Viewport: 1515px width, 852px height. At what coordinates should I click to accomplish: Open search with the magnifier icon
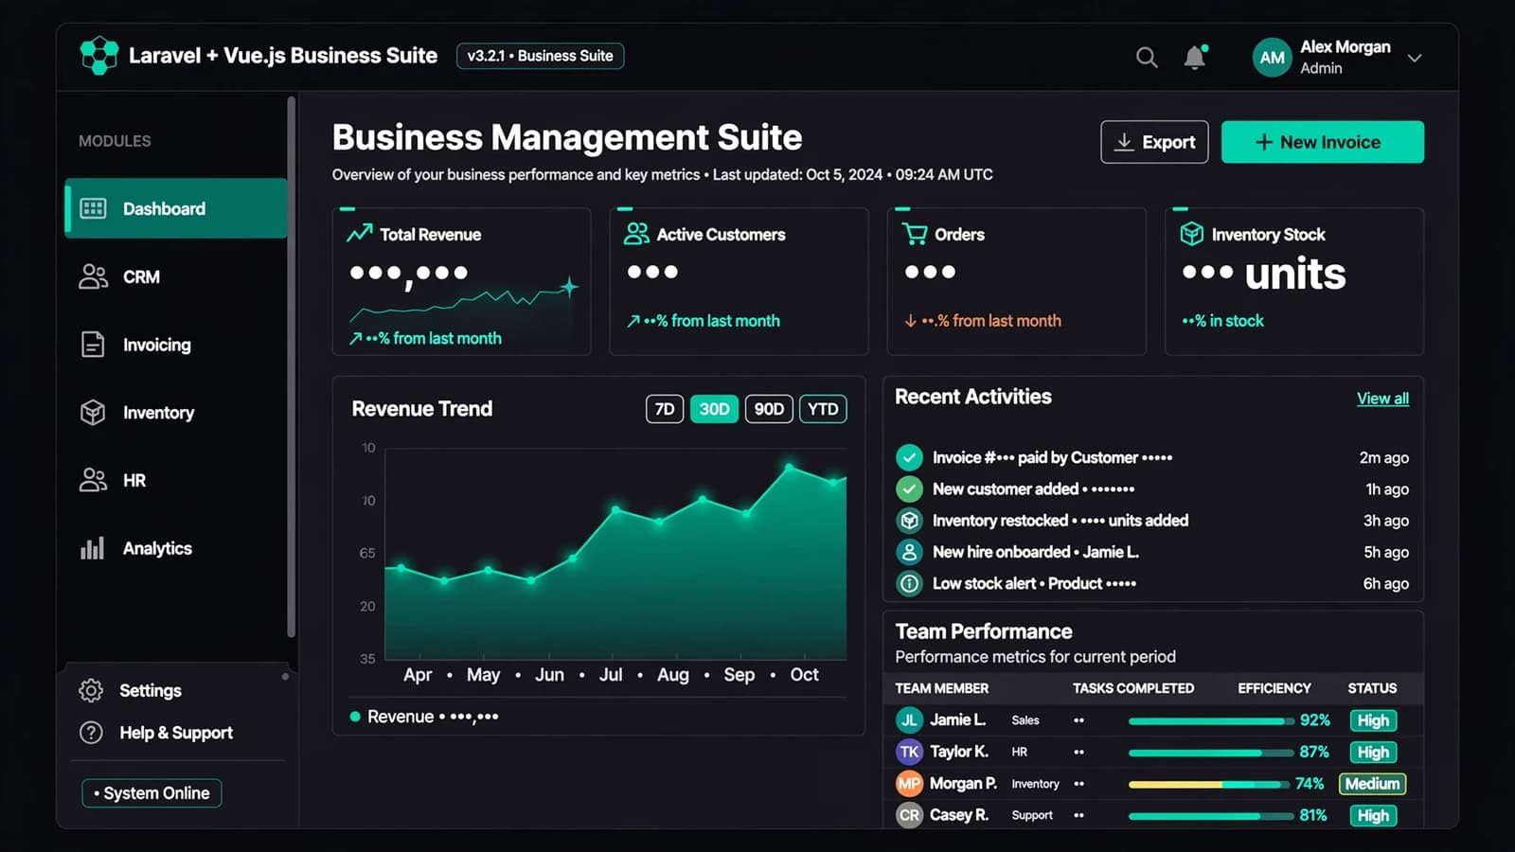[x=1147, y=58]
